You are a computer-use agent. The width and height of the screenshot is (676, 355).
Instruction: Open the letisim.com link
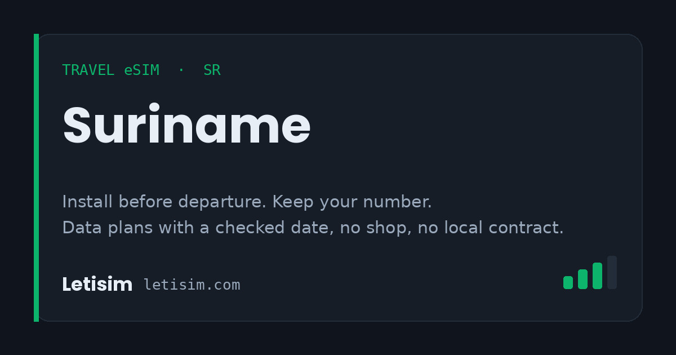click(192, 285)
